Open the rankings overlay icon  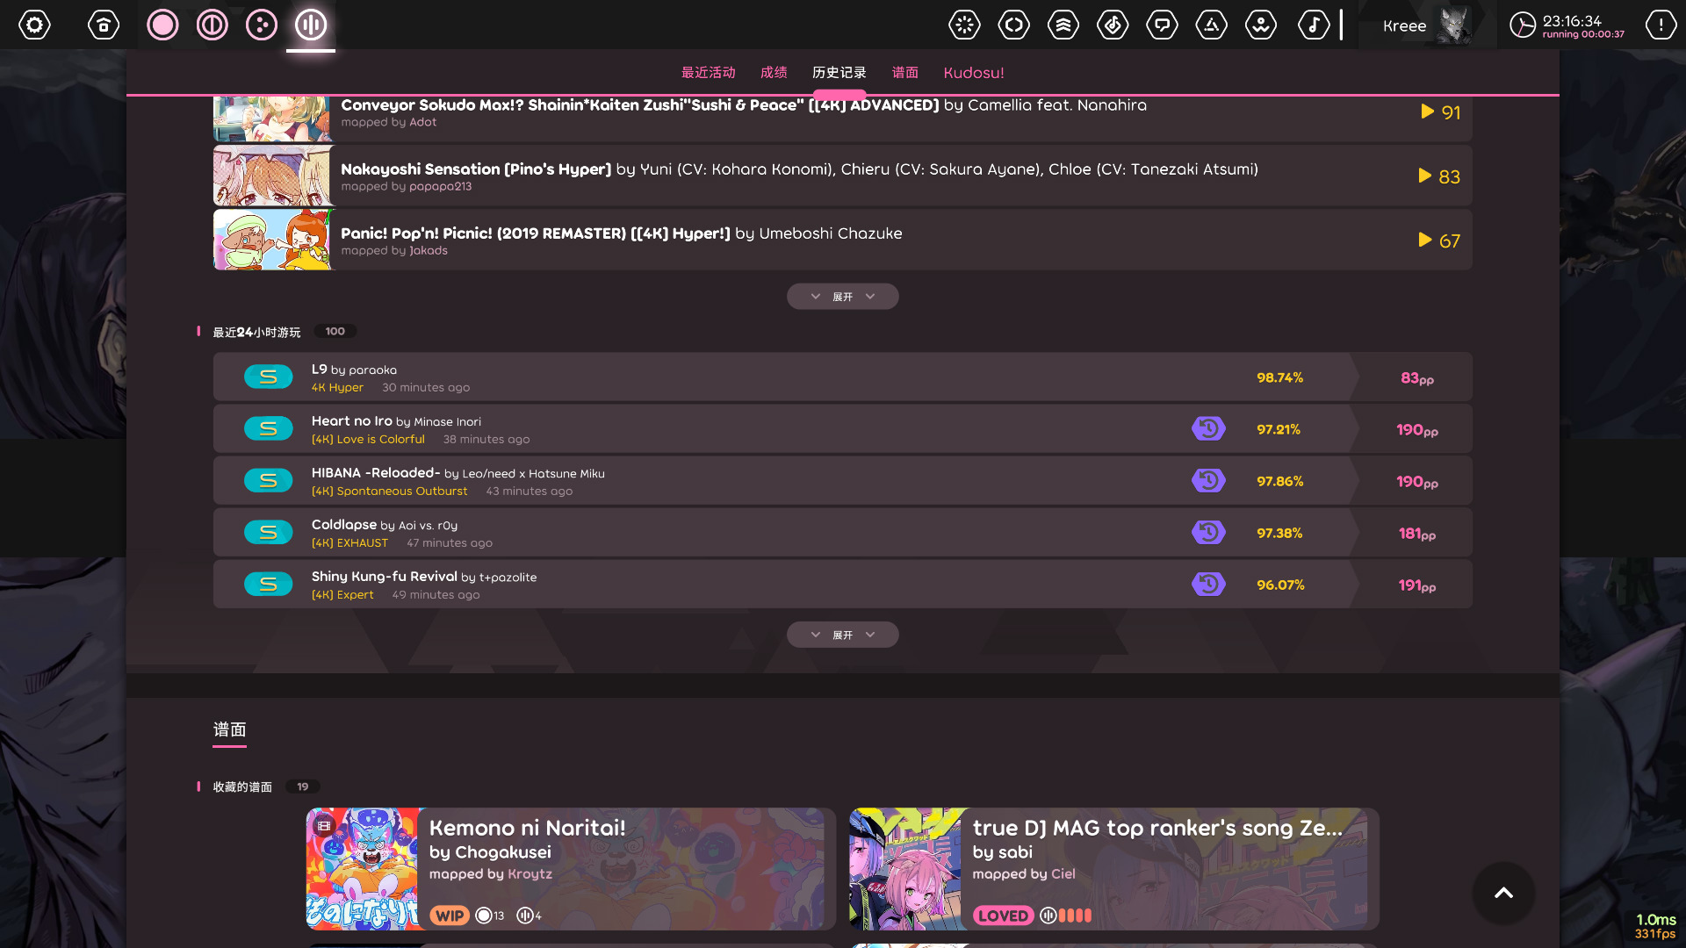point(1063,25)
